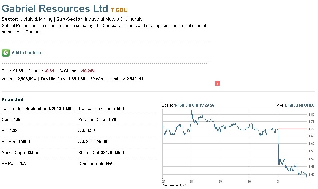Click the September 3, 2013 chart date label
The width and height of the screenshot is (318, 189).
(x=176, y=185)
